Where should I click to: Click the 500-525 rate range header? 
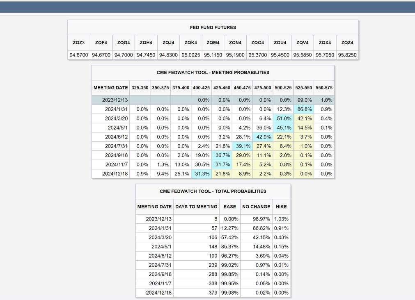283,88
